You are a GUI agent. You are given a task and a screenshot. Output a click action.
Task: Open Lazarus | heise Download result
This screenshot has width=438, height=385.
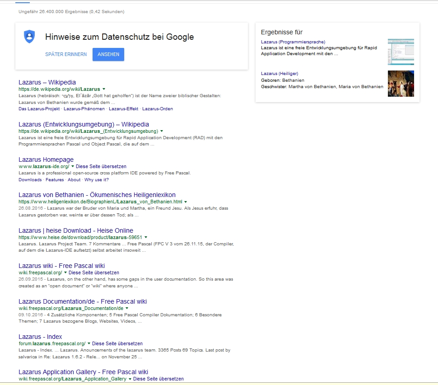pos(76,230)
